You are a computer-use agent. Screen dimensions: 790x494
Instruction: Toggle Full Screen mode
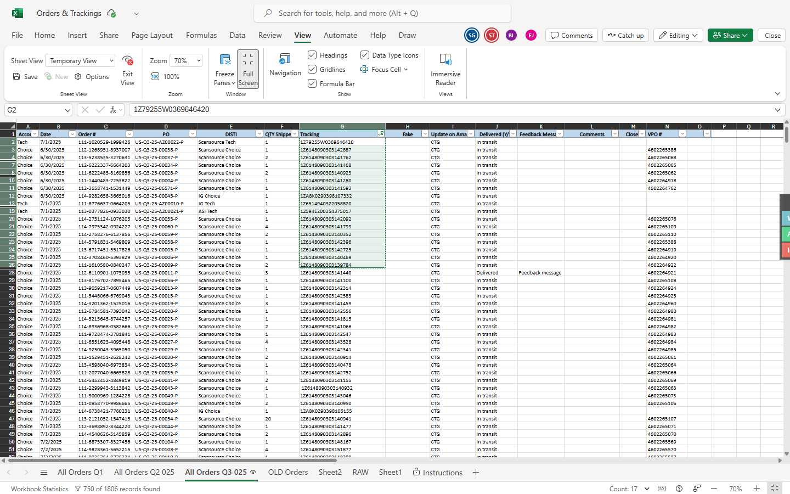pos(248,70)
